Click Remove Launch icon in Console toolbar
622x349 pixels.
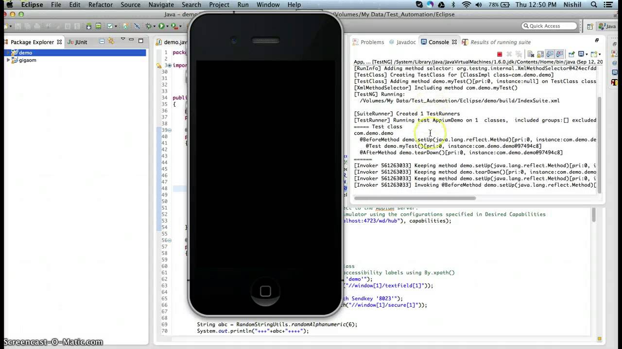pyautogui.click(x=509, y=54)
